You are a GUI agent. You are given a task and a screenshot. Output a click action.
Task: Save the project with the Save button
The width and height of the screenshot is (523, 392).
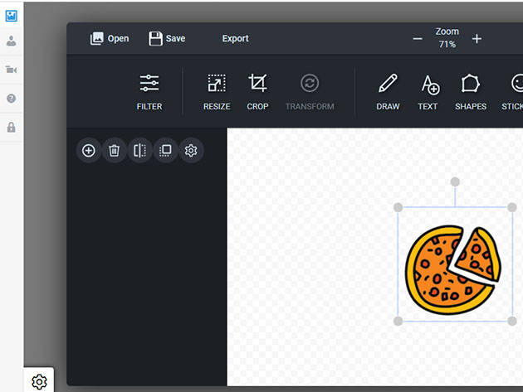167,39
